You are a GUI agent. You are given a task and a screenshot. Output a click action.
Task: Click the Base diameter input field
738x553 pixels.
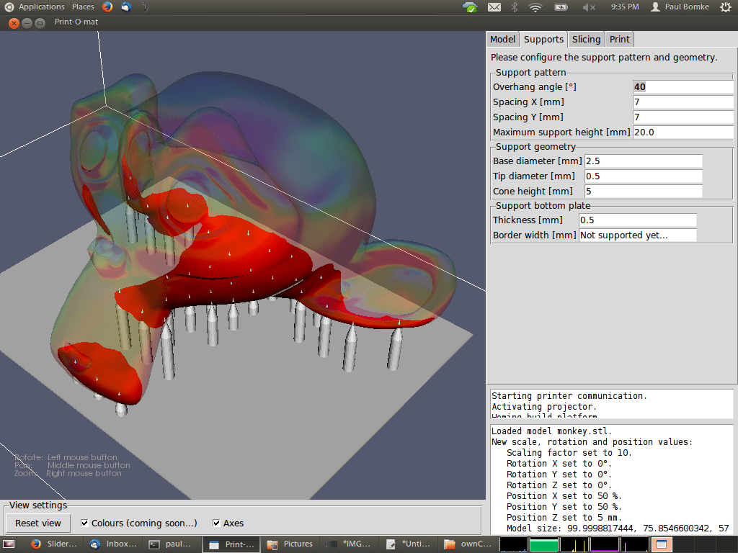tap(643, 161)
